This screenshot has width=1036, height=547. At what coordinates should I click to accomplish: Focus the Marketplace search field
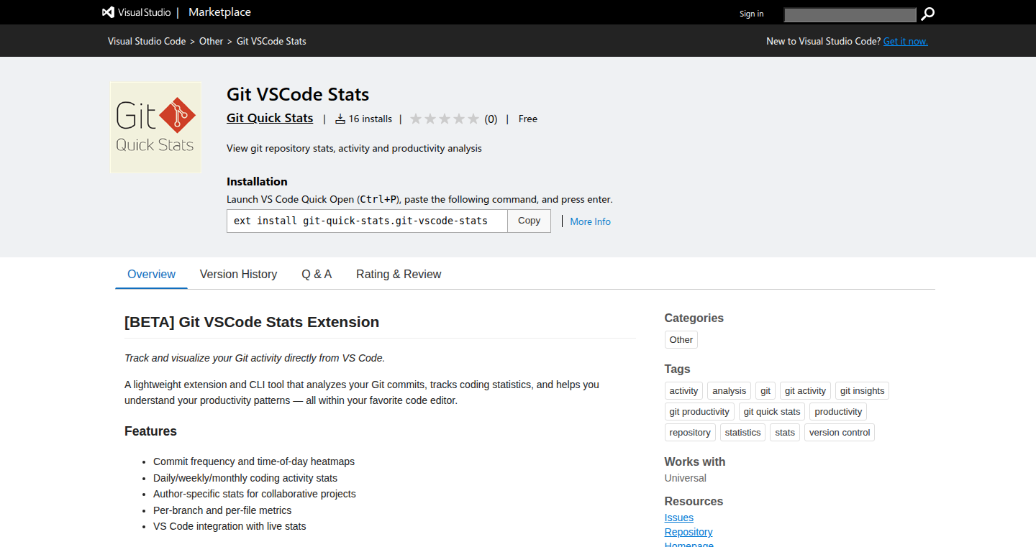pyautogui.click(x=850, y=14)
